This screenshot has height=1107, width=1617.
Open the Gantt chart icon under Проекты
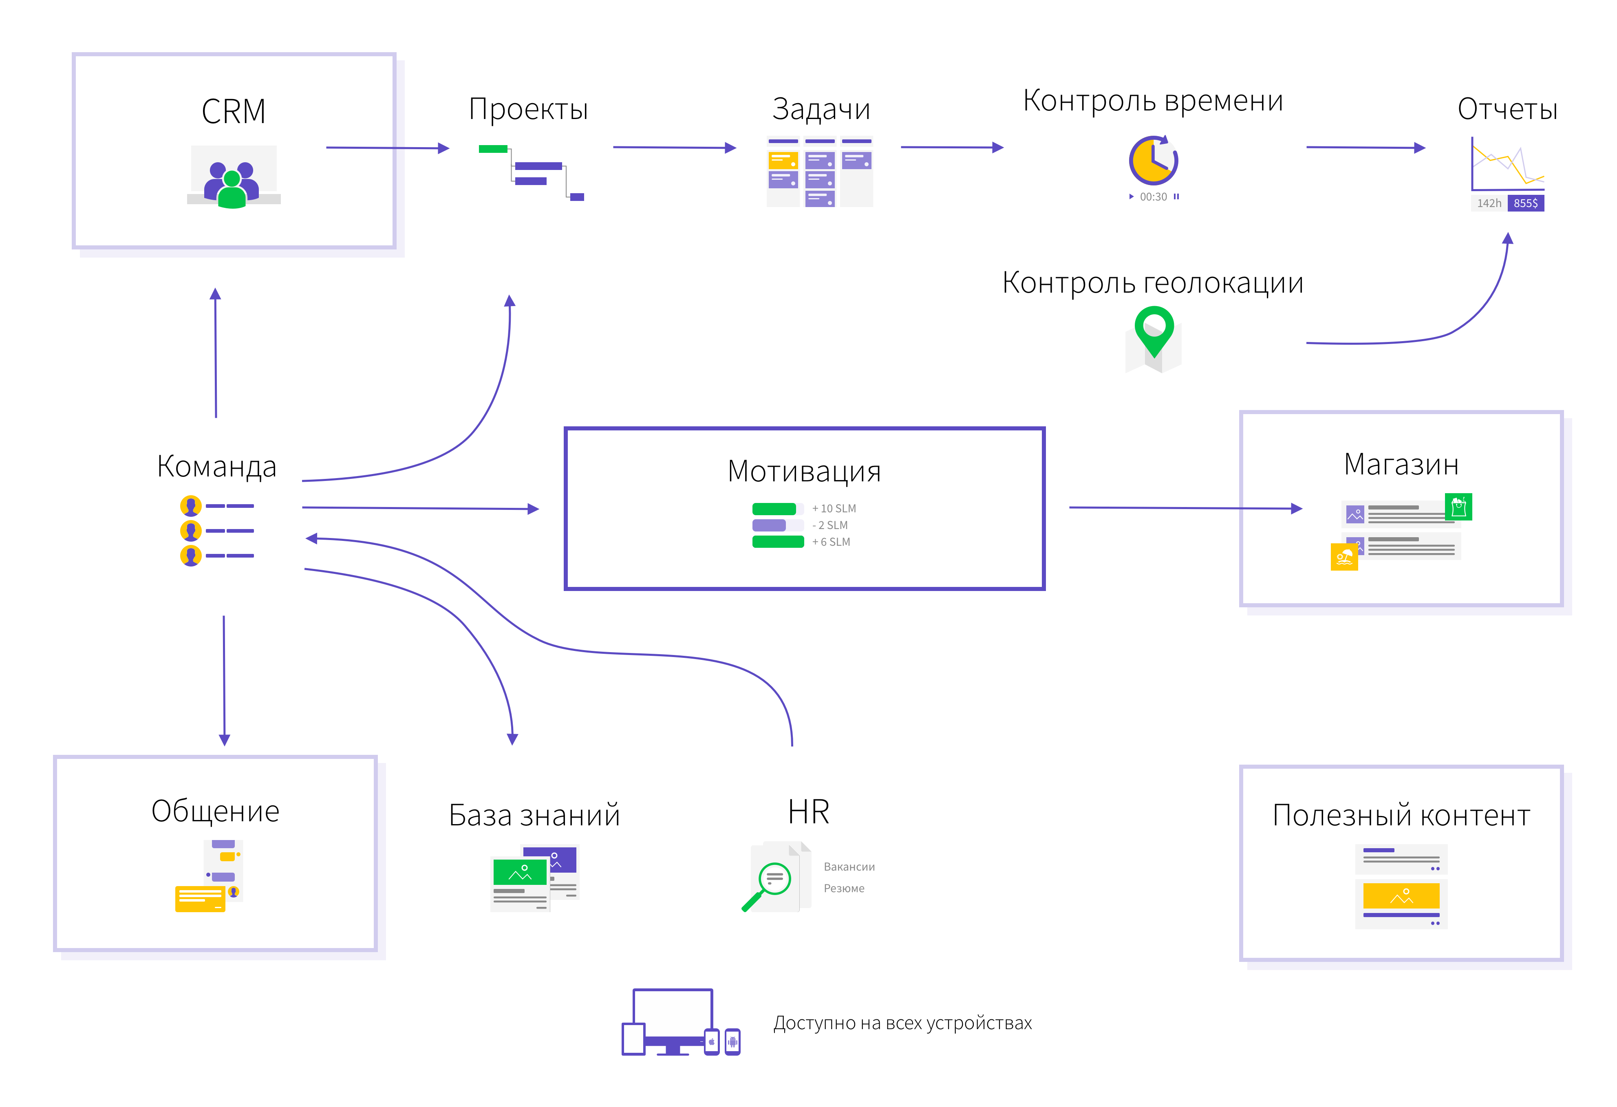click(532, 172)
